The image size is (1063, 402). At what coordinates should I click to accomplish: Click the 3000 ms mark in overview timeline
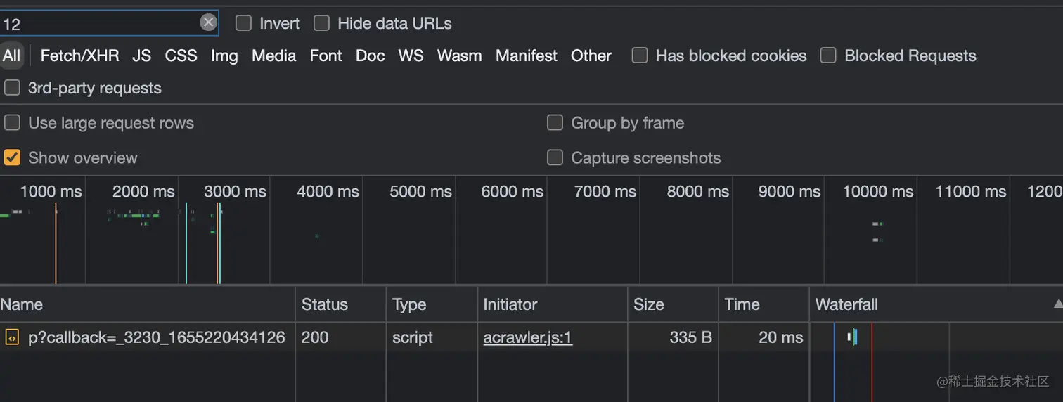click(235, 191)
